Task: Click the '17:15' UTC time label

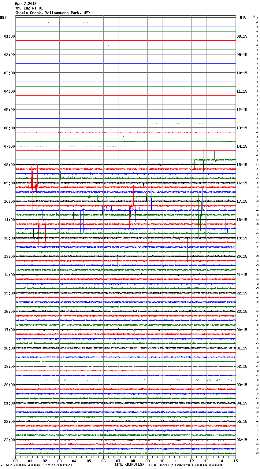Action: pyautogui.click(x=242, y=201)
